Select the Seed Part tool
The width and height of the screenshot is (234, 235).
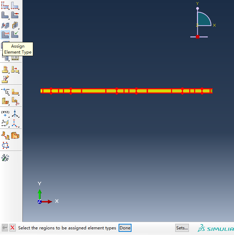pos(5,5)
